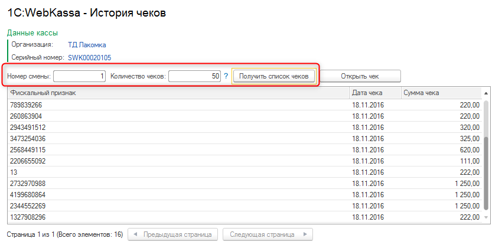Go to 'Следующая страница'
The height and width of the screenshot is (248, 502).
click(268, 234)
